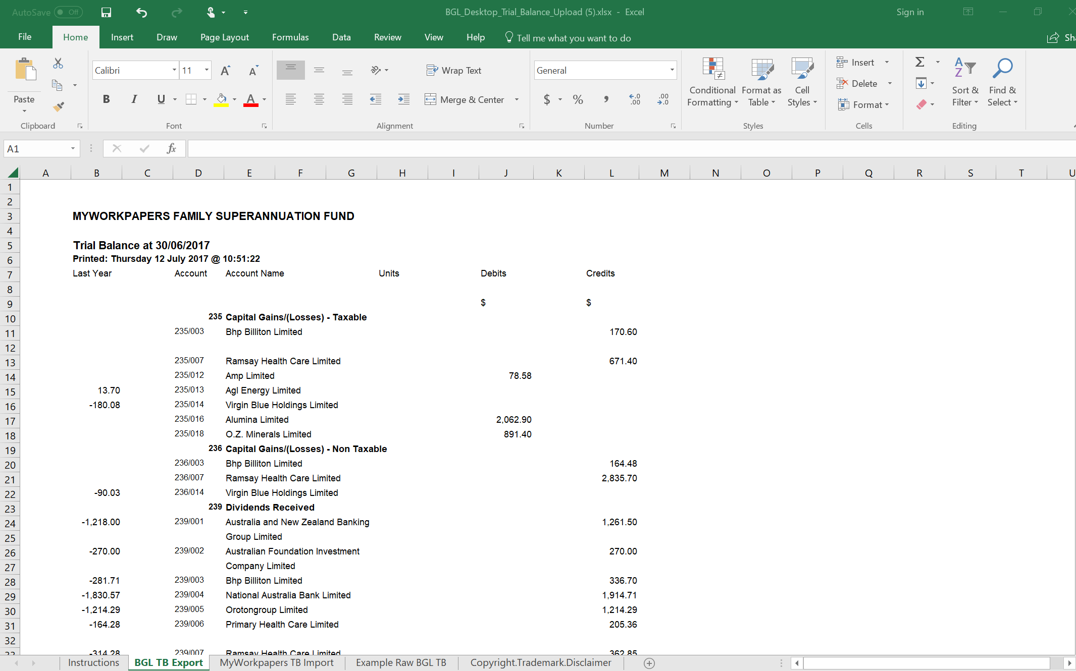Click the horizontal scrollbar right arrow

tap(1069, 663)
